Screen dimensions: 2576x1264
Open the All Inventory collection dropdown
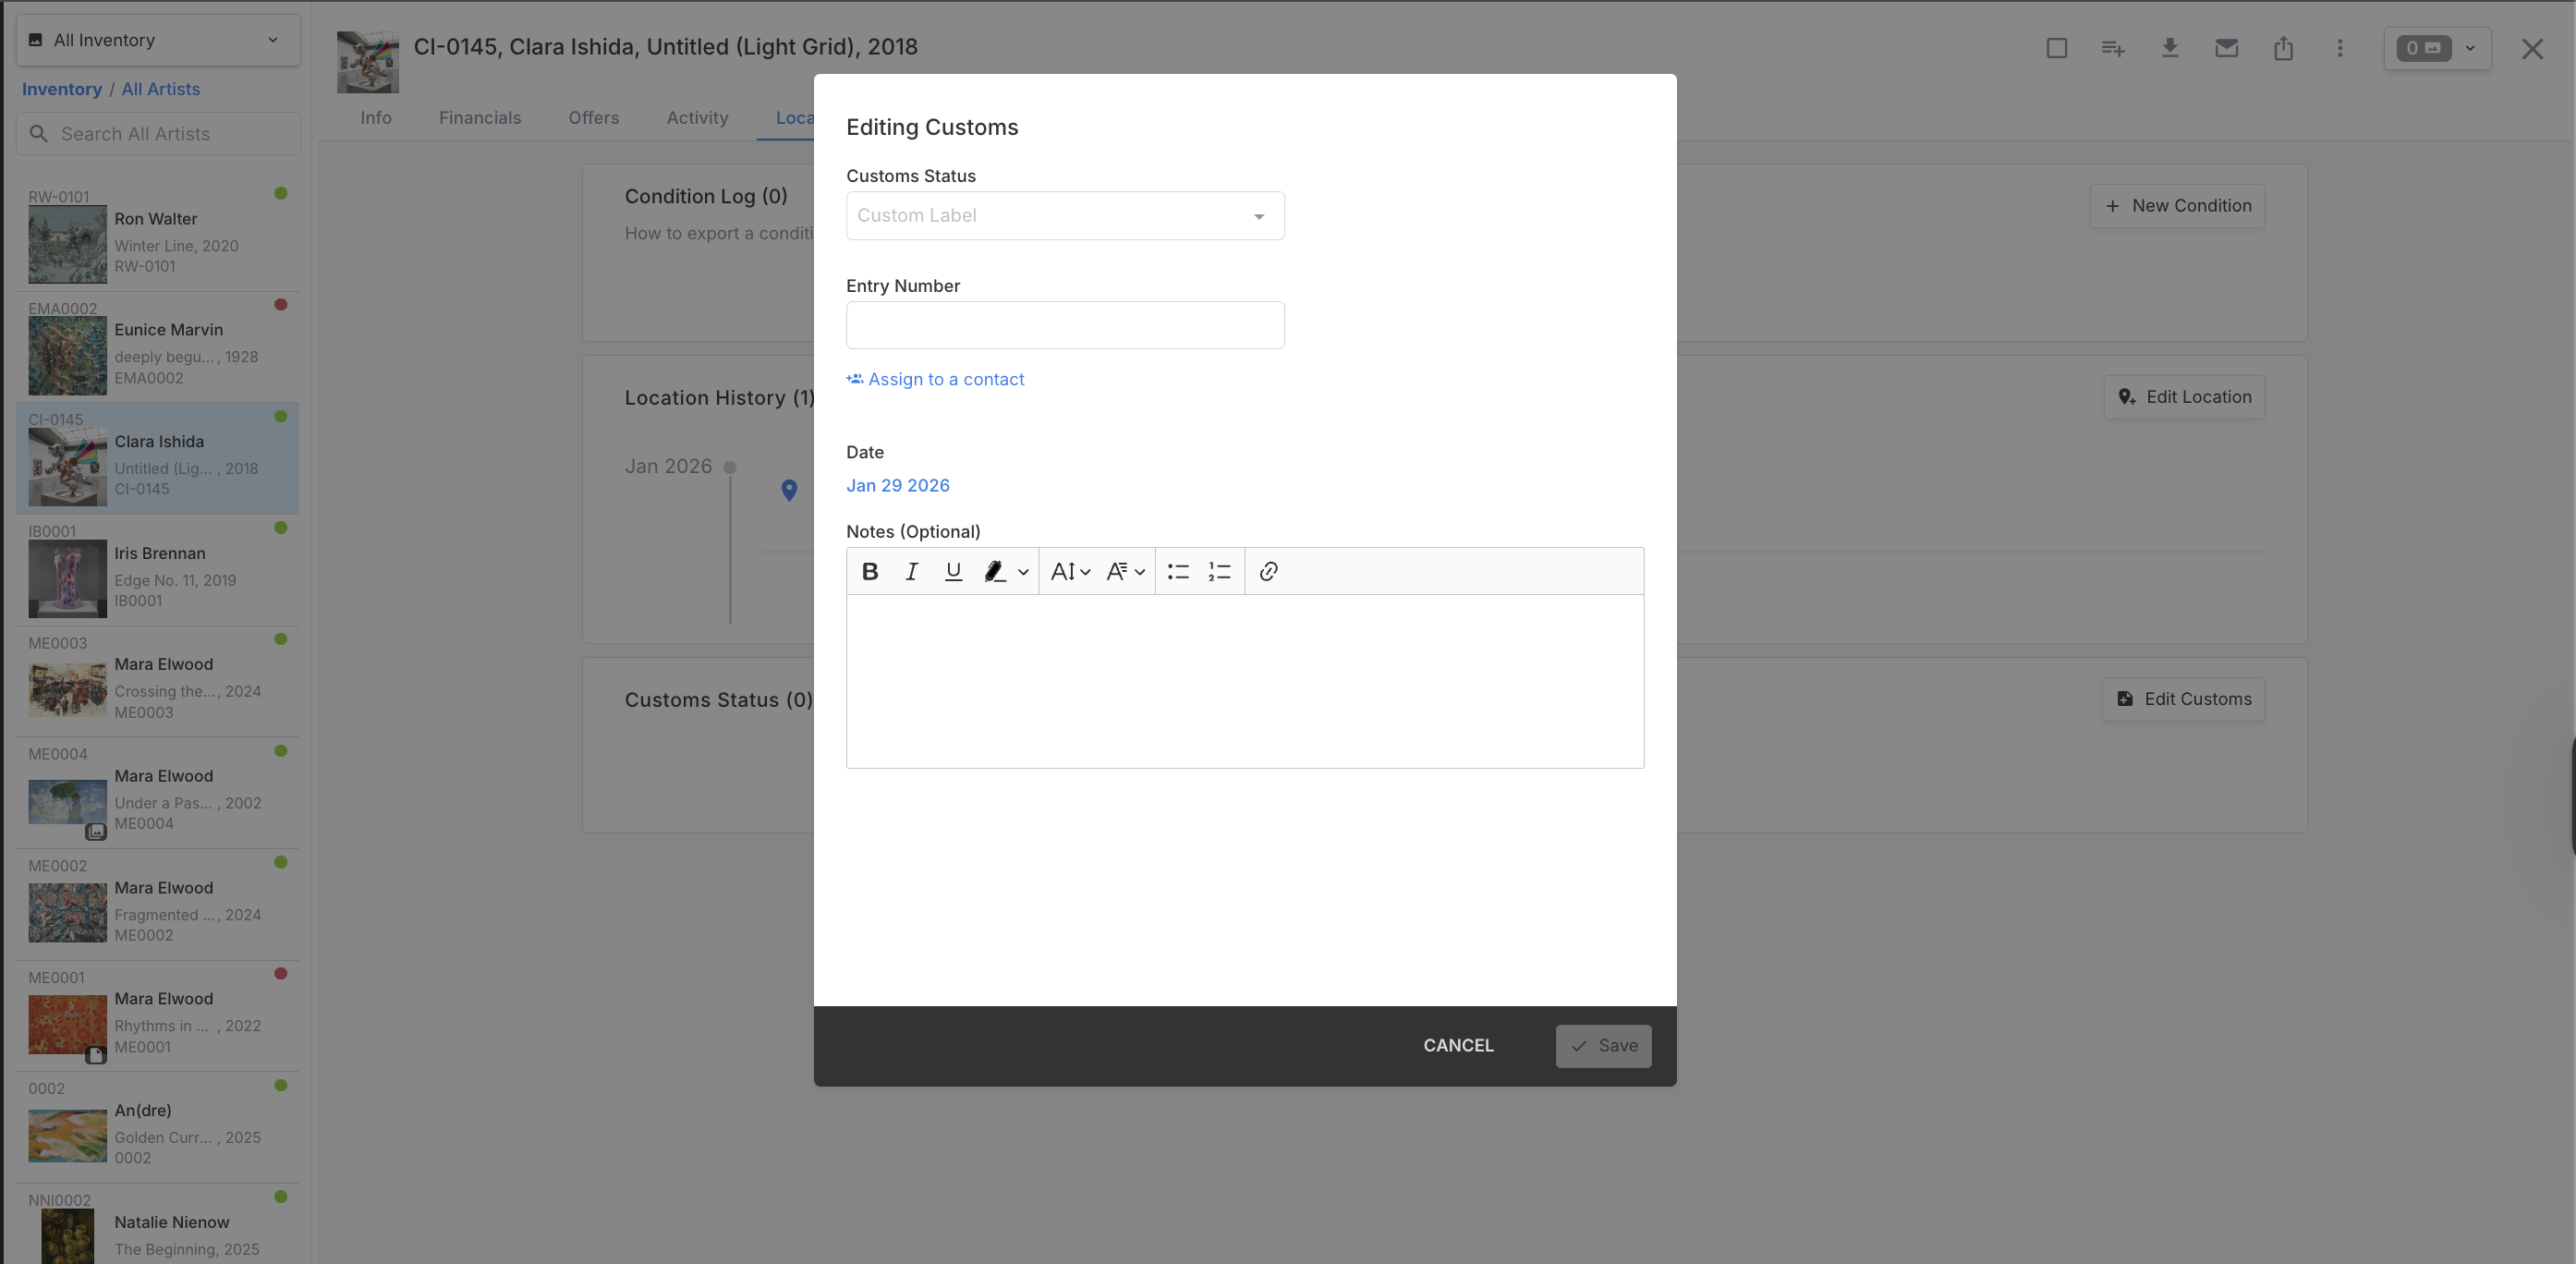[157, 40]
